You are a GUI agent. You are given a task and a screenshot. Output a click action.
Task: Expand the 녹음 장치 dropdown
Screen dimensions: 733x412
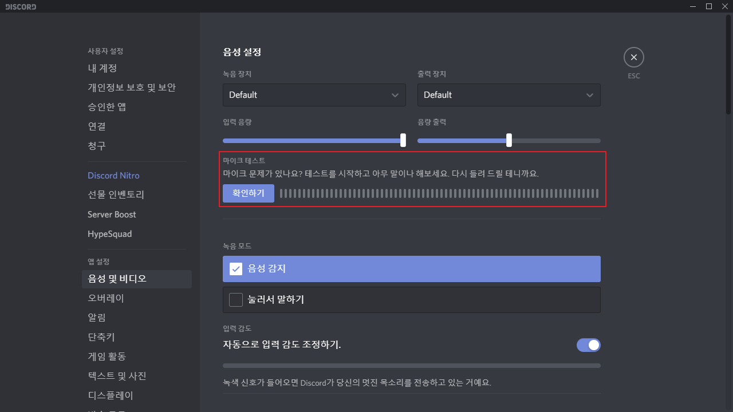click(314, 95)
